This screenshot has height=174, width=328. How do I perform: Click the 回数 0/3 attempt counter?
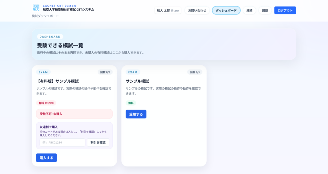pyautogui.click(x=105, y=72)
